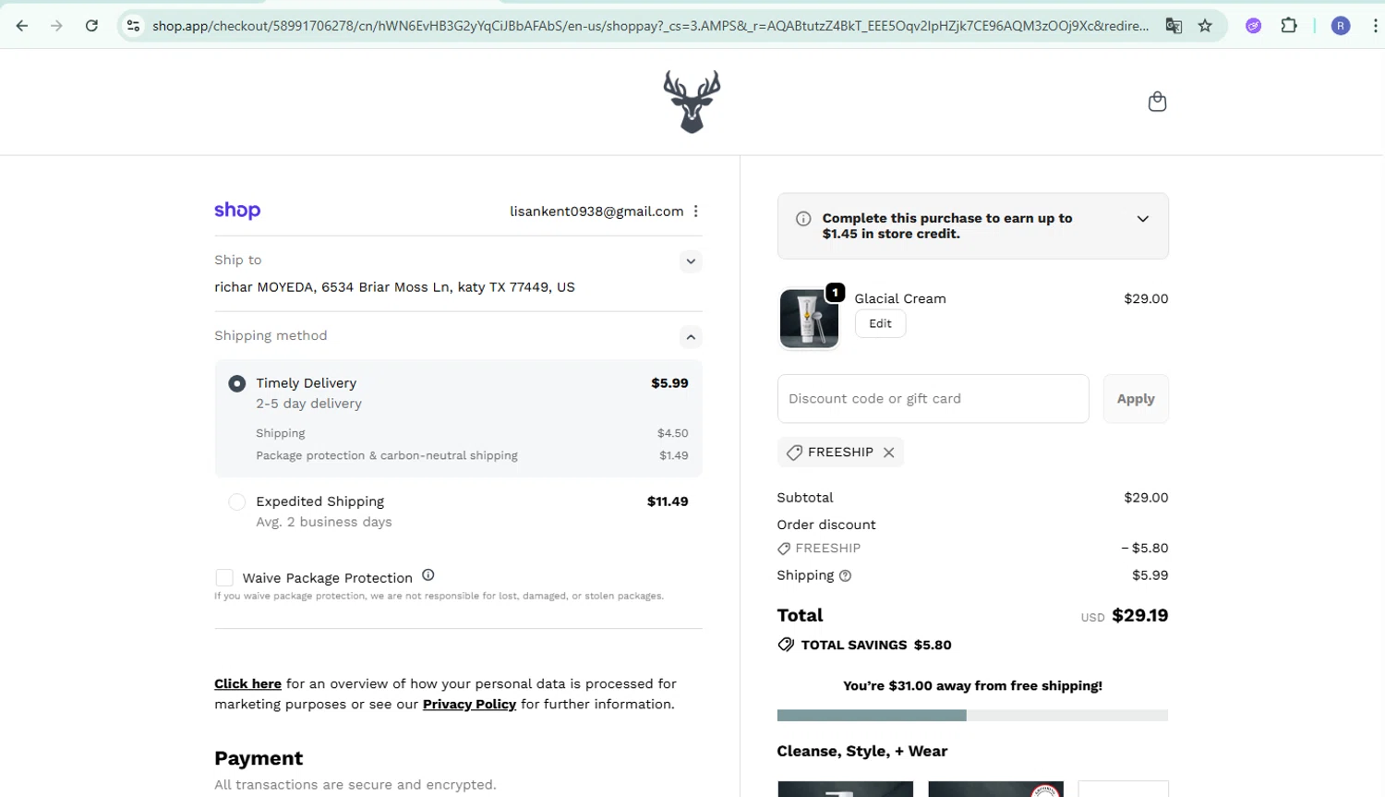The image size is (1385, 797).
Task: Click the Payment heading
Action: click(x=259, y=758)
